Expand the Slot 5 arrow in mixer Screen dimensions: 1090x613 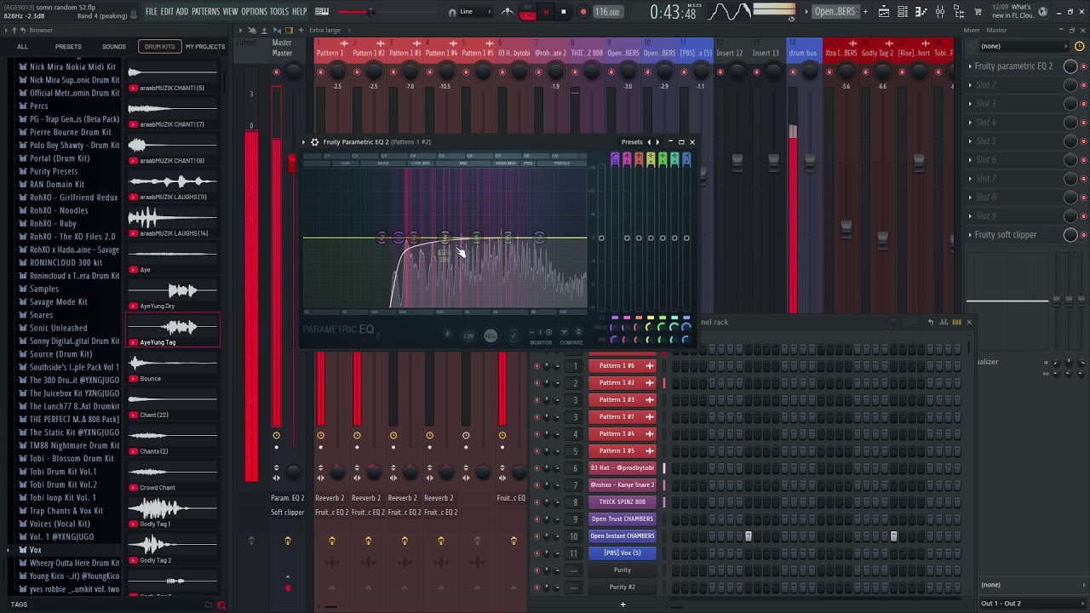pos(970,141)
